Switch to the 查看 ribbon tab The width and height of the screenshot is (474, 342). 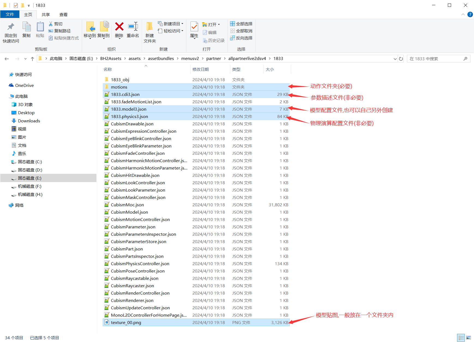pyautogui.click(x=64, y=14)
